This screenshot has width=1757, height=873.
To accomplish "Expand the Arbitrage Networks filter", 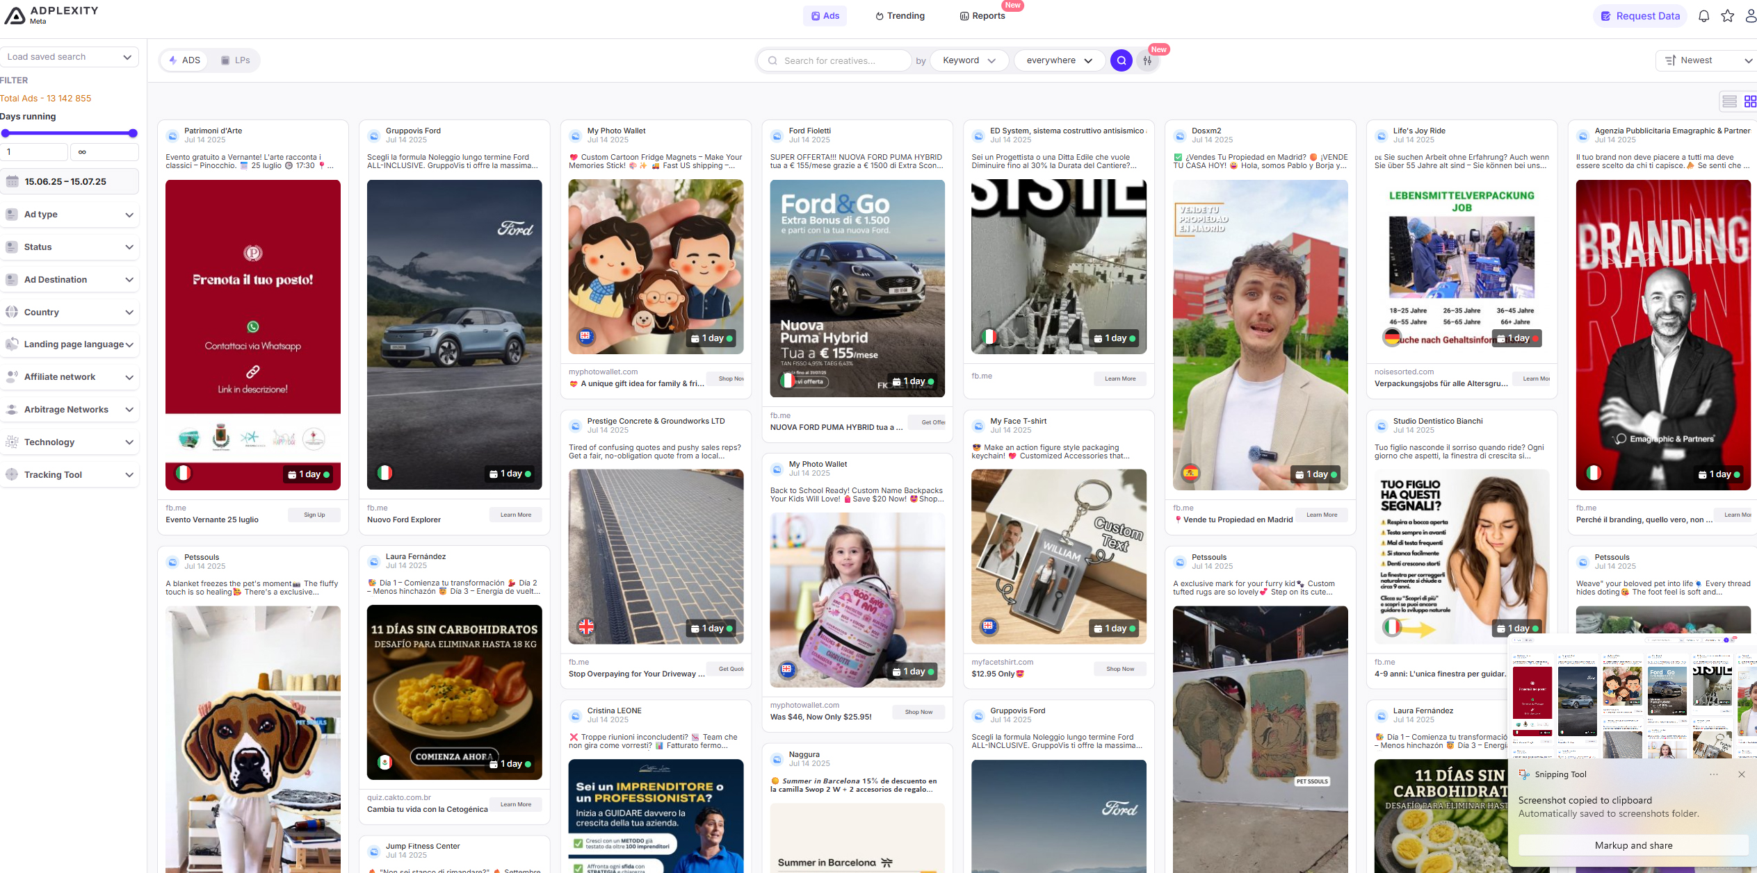I will click(x=69, y=410).
